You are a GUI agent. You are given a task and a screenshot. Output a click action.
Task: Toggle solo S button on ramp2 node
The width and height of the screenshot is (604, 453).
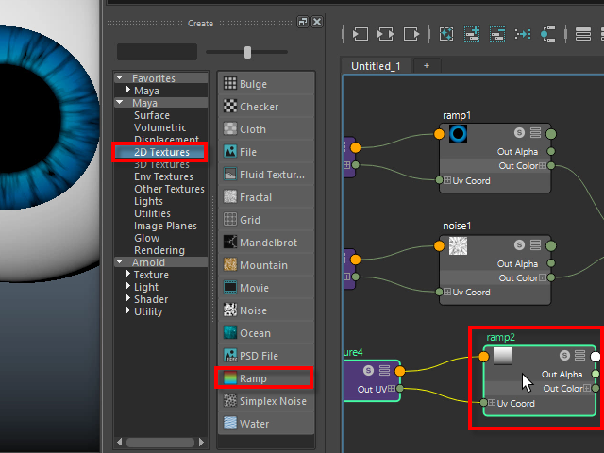pyautogui.click(x=564, y=356)
